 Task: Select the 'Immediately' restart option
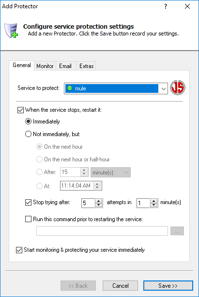(x=28, y=122)
